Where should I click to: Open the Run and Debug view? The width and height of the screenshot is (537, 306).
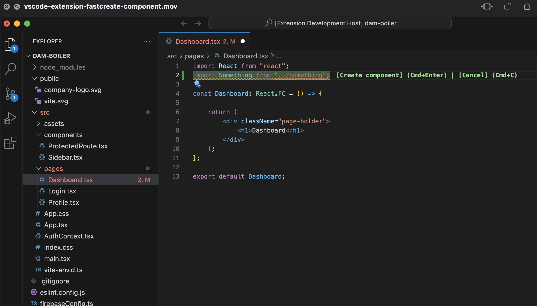[10, 118]
